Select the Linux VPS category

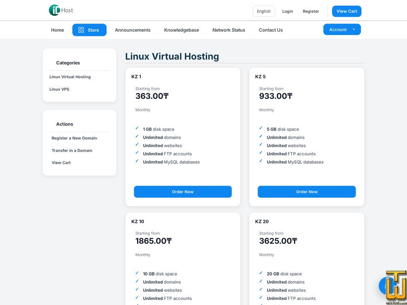tap(59, 89)
